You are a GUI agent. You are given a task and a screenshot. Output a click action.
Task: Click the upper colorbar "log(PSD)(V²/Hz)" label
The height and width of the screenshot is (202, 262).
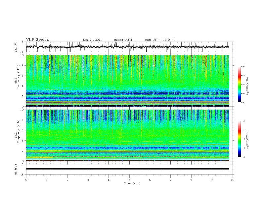247,86
